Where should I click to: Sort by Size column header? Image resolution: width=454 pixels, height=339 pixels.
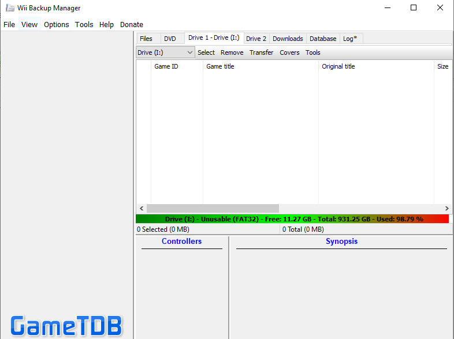coord(442,66)
